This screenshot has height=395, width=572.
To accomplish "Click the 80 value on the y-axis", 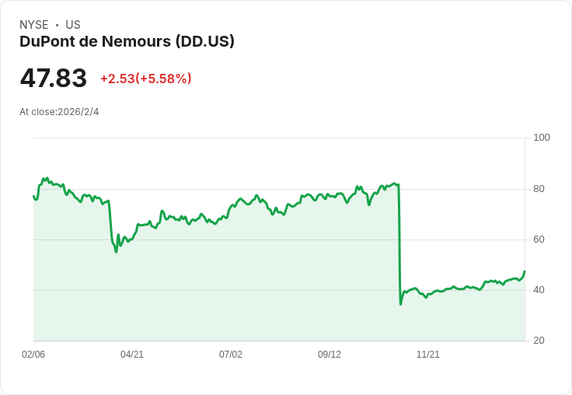I will click(x=539, y=189).
